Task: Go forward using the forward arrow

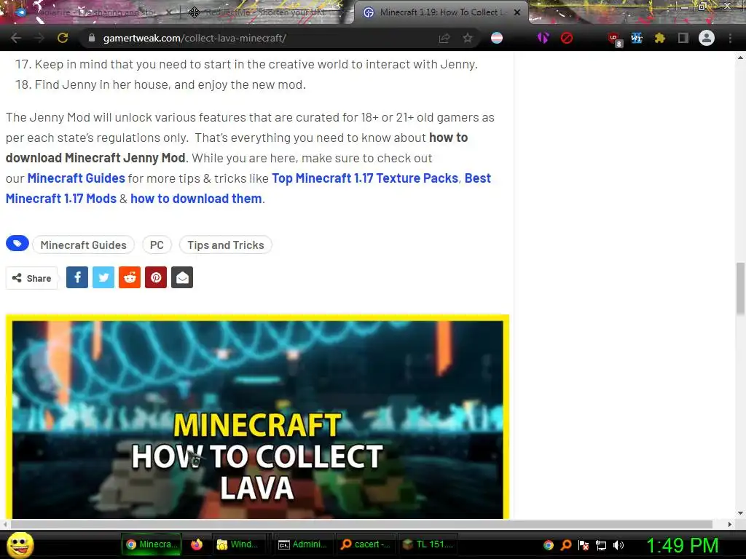Action: [x=39, y=38]
